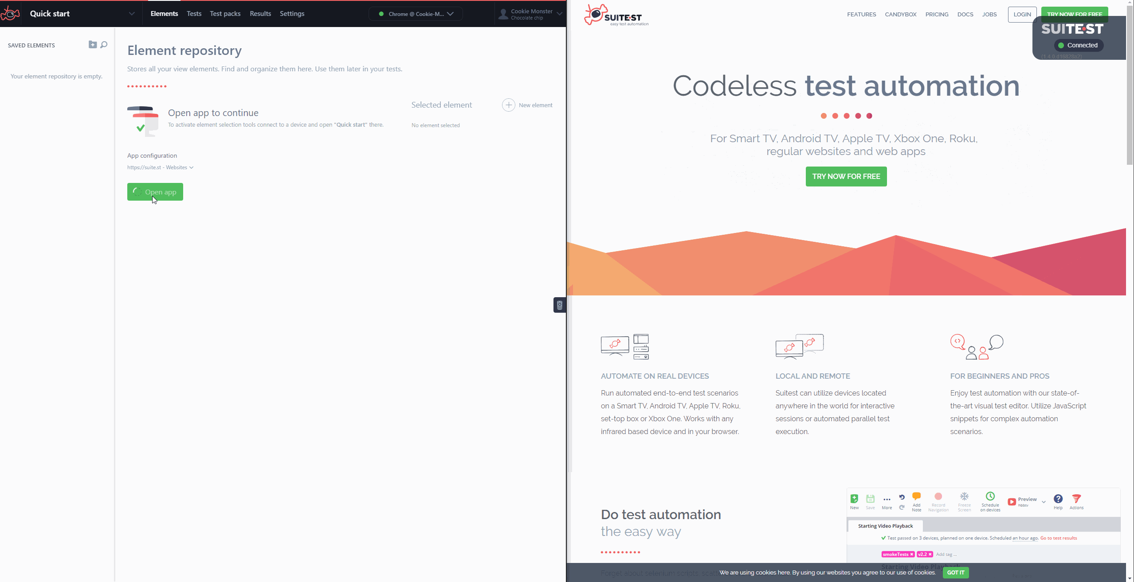Expand the Preview hbbtv dropdown arrow
The width and height of the screenshot is (1134, 582).
pyautogui.click(x=1044, y=502)
